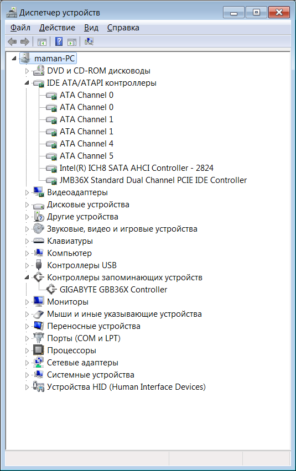Click the Процессоры chip icon
Image resolution: width=296 pixels, height=471 pixels.
pos(39,350)
